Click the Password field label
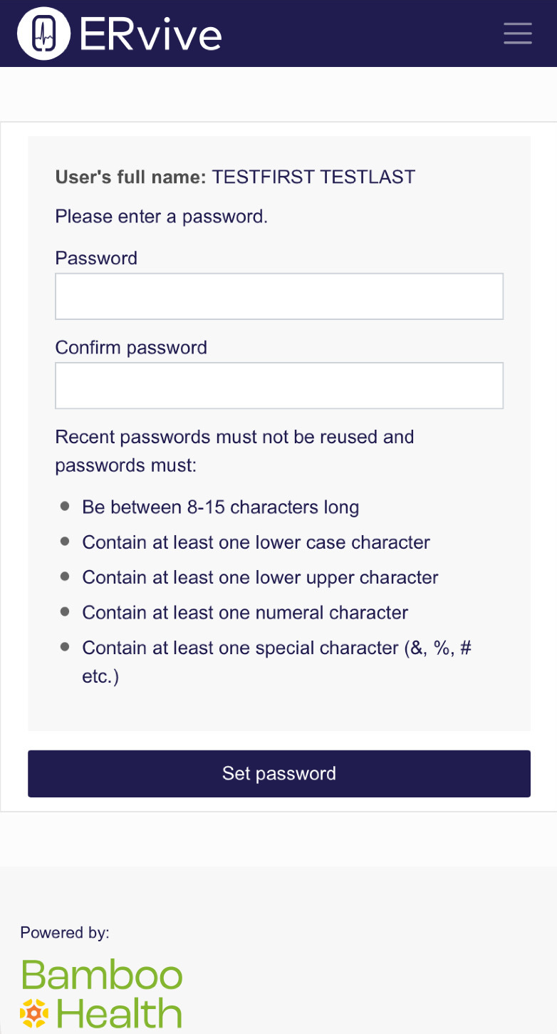Viewport: 557px width, 1034px height. point(96,258)
